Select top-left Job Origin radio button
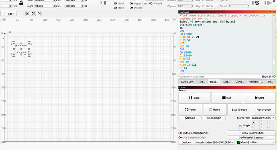Viewport: 277px width, 150px height. pos(253,122)
